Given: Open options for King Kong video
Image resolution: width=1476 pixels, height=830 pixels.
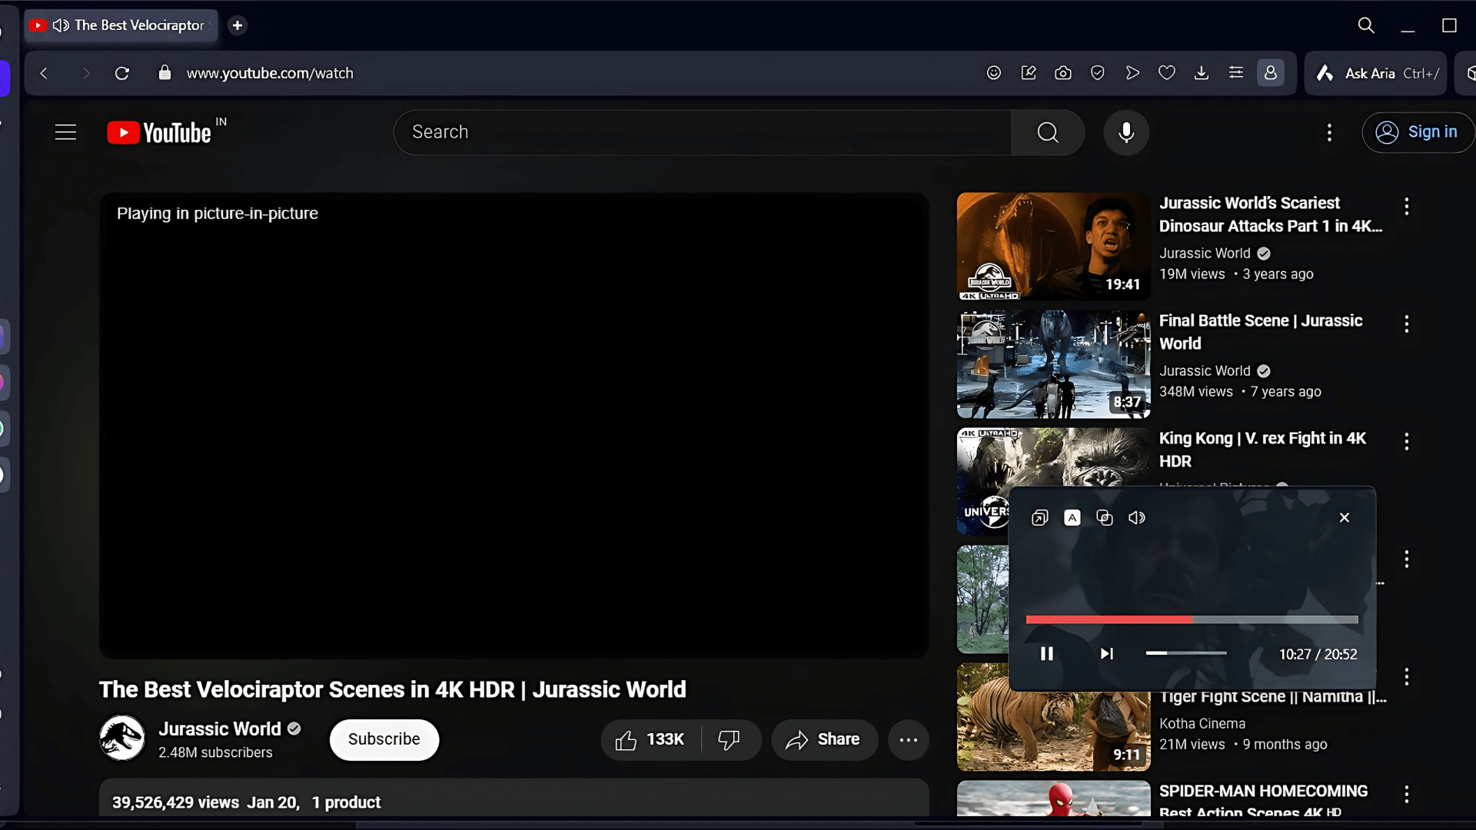Looking at the screenshot, I should point(1406,441).
